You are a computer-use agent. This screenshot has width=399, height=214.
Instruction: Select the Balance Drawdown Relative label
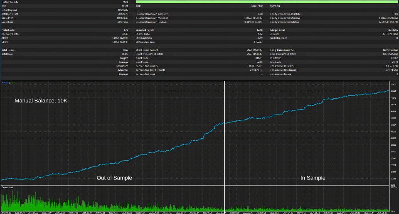(x=151, y=22)
